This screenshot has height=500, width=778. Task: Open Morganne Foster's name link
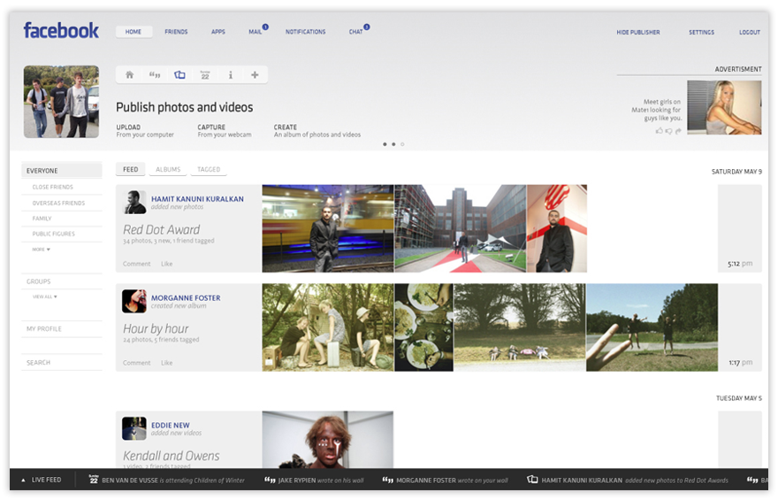(186, 298)
